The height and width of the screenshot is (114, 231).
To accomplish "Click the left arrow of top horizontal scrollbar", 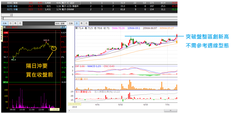I will [1, 18].
